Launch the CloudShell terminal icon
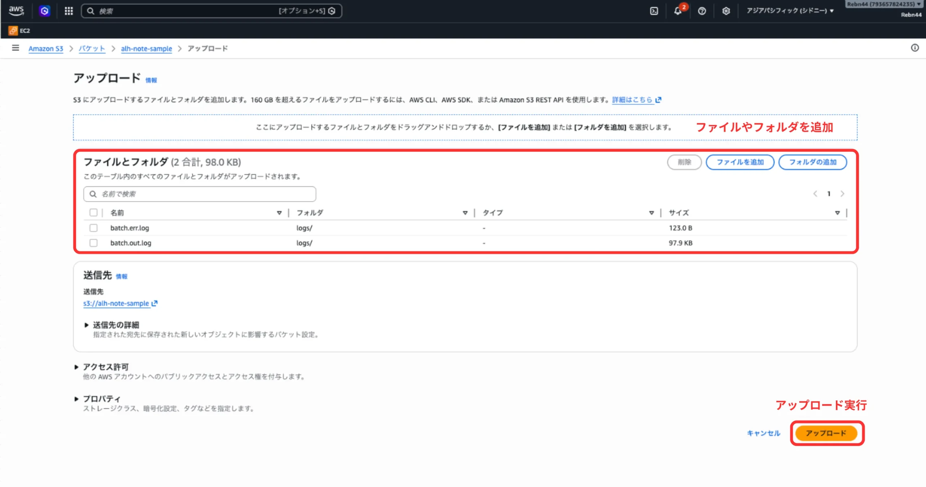 click(x=654, y=11)
